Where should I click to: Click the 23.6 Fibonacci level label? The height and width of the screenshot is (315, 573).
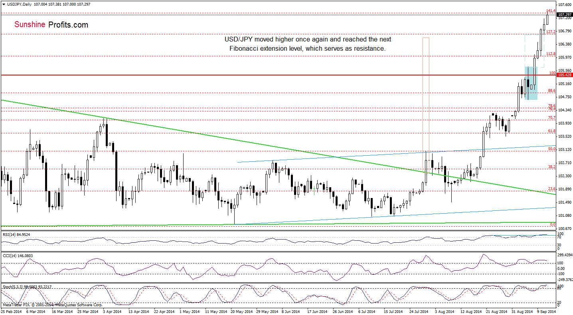[x=551, y=188]
